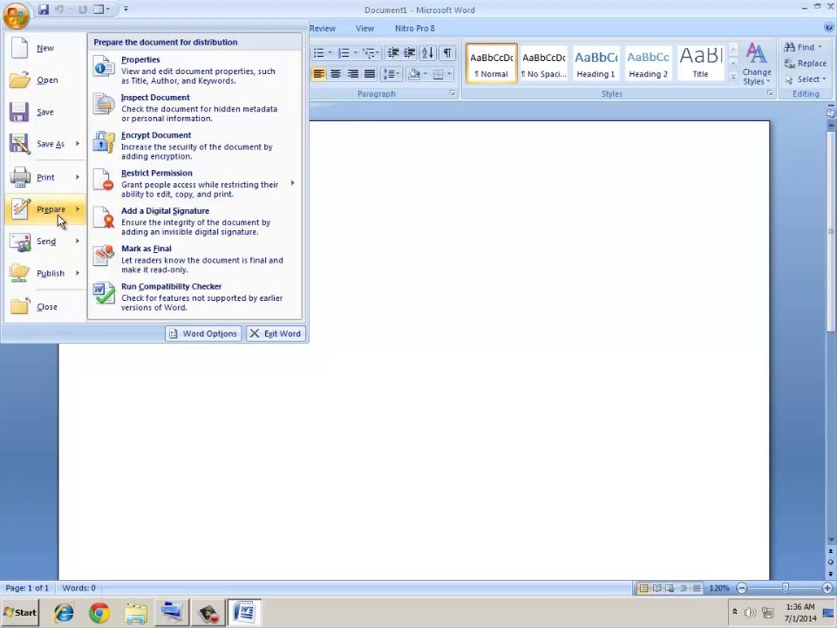Click Close in the Office menu
The image size is (837, 628).
pos(44,306)
